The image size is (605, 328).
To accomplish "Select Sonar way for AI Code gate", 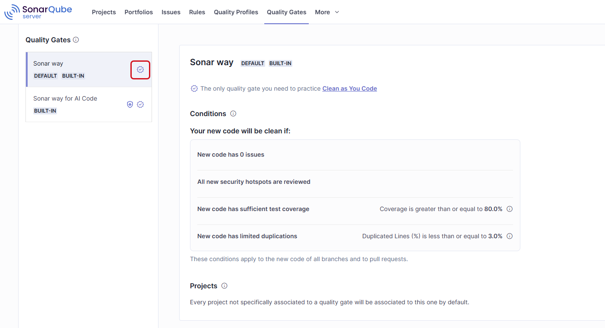I will pyautogui.click(x=89, y=104).
